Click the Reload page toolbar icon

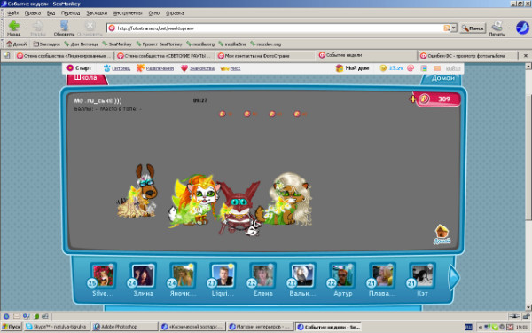pyautogui.click(x=64, y=26)
